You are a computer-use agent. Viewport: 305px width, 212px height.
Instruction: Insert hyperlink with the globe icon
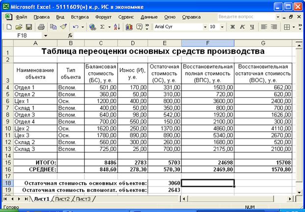coord(93,27)
